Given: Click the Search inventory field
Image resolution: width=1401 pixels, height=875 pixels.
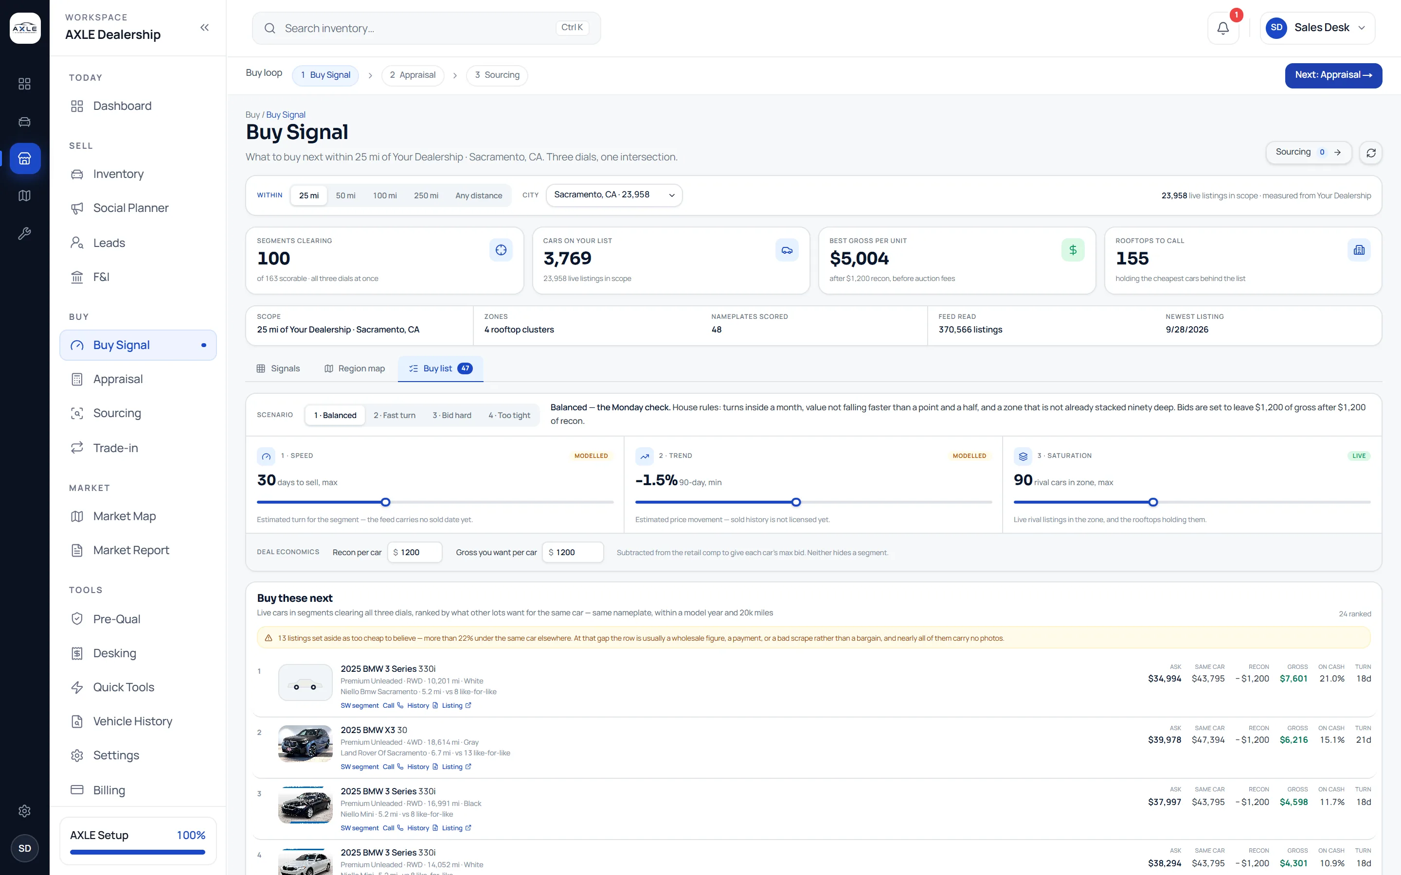Looking at the screenshot, I should point(426,28).
